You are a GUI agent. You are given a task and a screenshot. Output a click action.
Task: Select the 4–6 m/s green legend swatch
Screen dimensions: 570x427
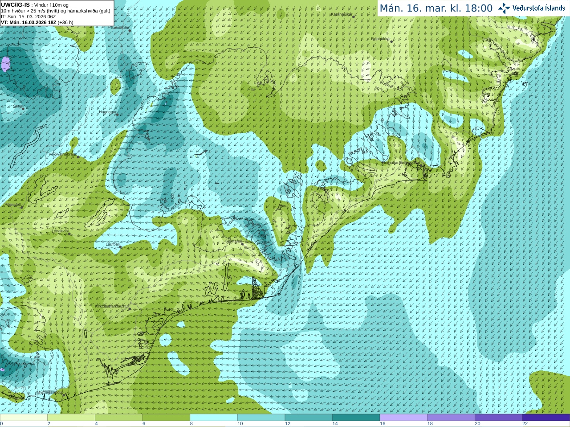118,418
